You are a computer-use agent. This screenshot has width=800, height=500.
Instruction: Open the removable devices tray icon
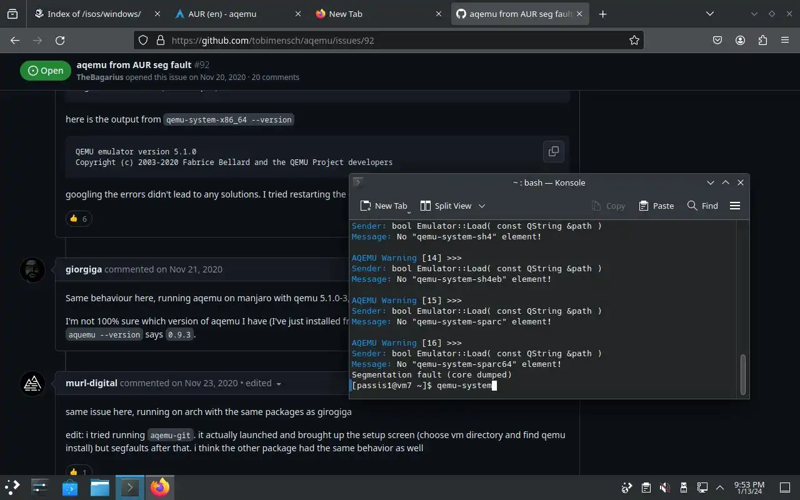[x=684, y=487]
